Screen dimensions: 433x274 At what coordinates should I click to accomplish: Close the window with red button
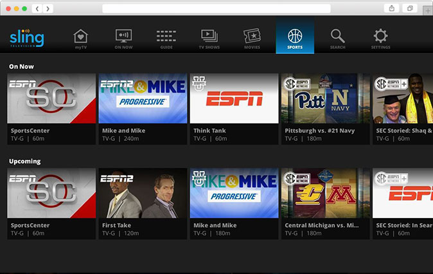point(8,8)
